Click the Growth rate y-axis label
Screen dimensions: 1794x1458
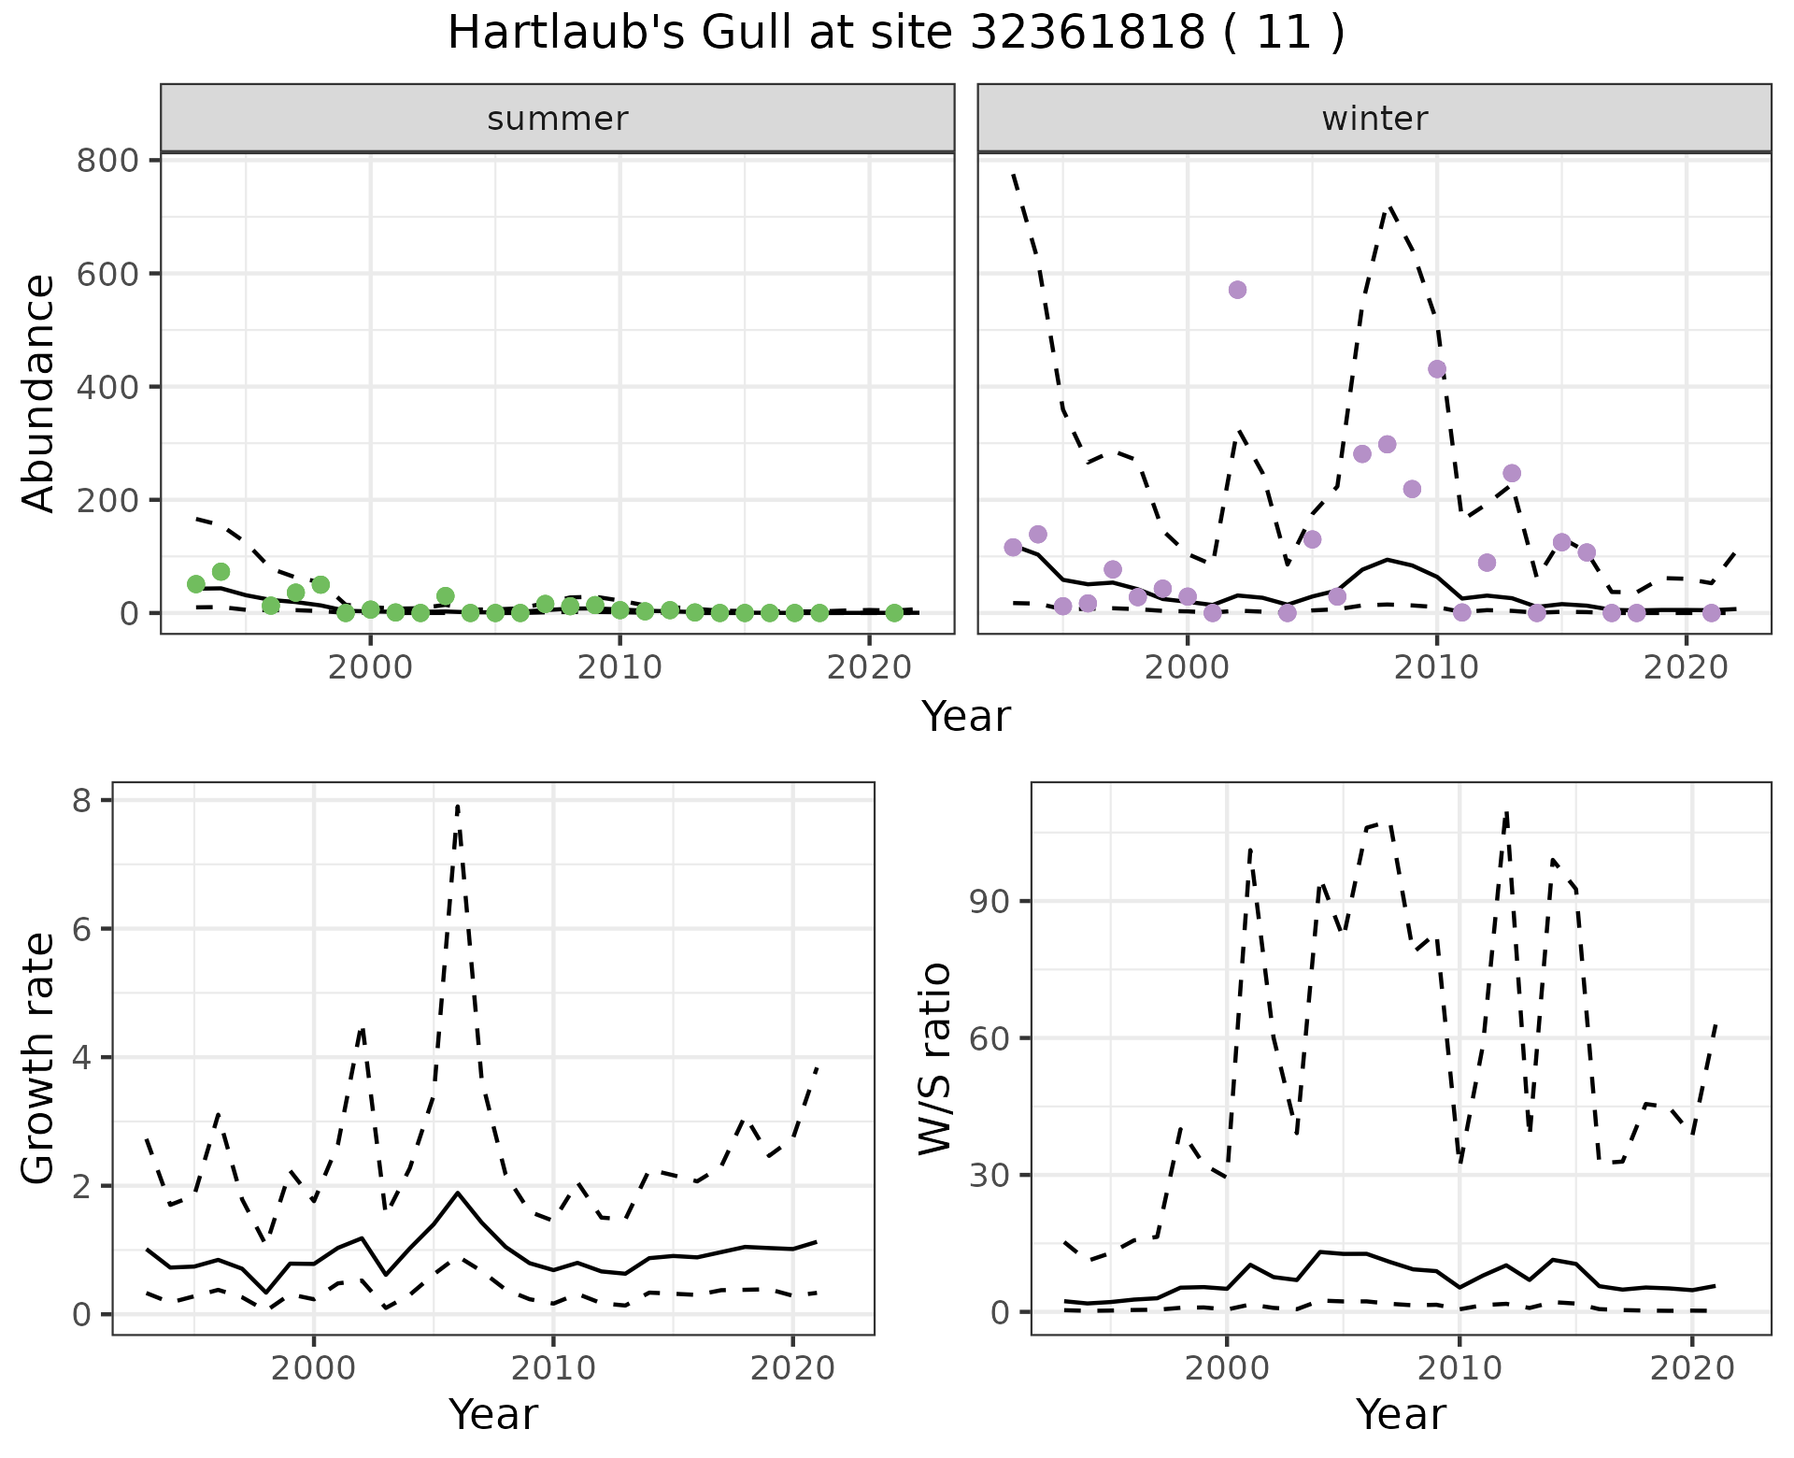click(39, 1058)
